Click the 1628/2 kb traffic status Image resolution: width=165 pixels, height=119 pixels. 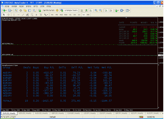click(x=151, y=117)
